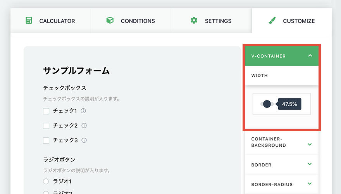Image resolution: width=341 pixels, height=194 pixels.
Task: Go to the CALCULATOR tab
Action: [50, 21]
